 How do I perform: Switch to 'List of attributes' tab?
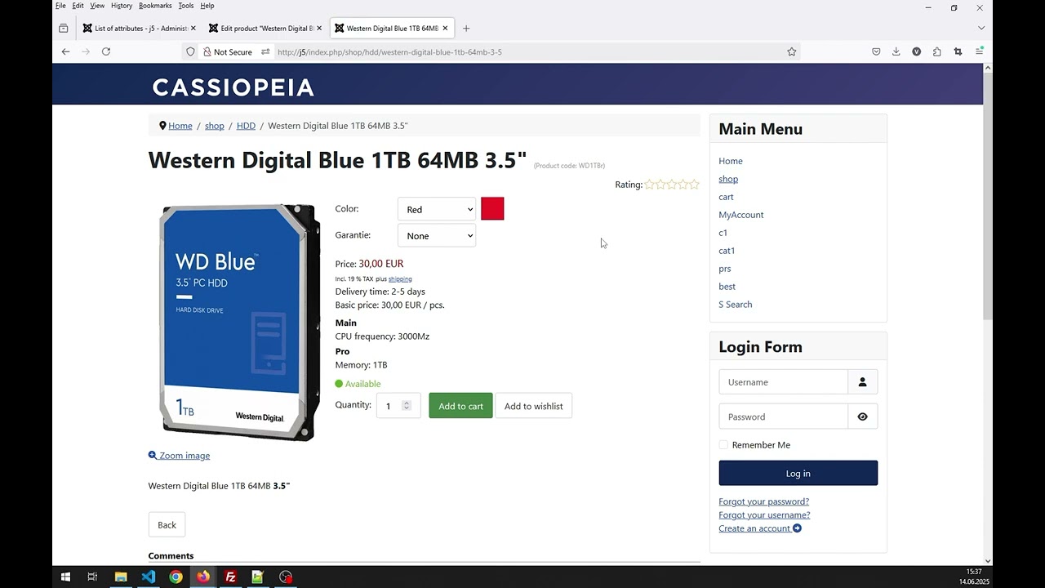coord(140,28)
